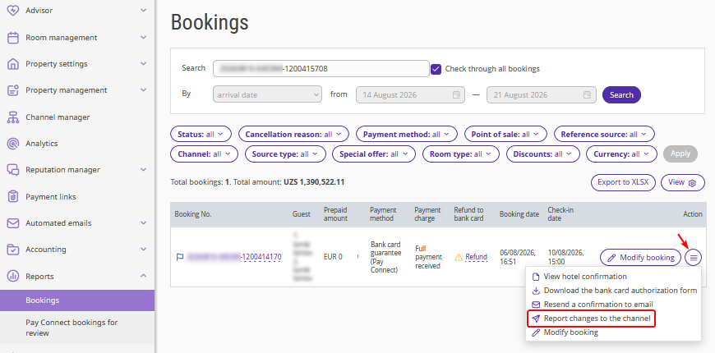
Task: Open the Room type: all filter
Action: pyautogui.click(x=460, y=154)
